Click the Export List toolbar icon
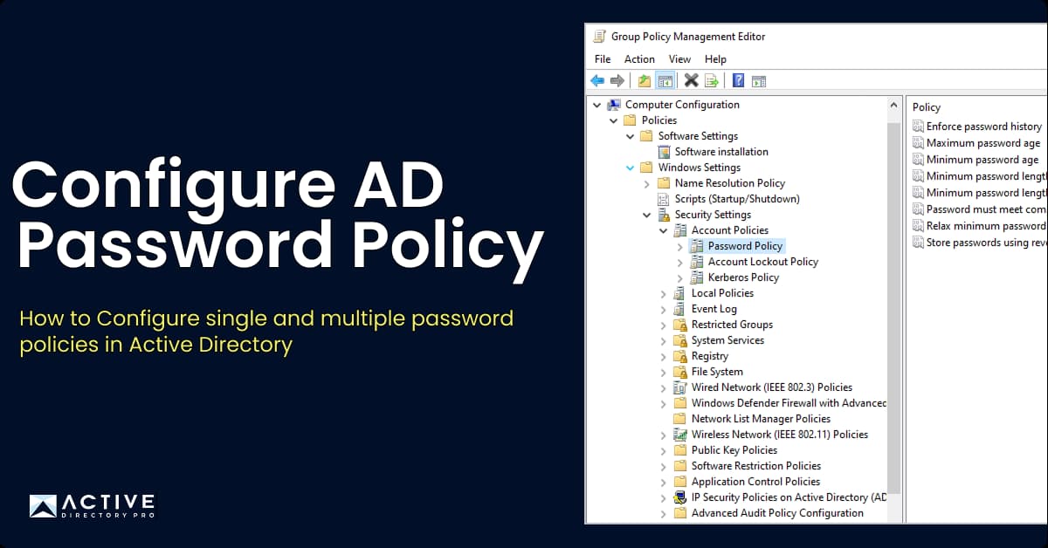Image resolution: width=1048 pixels, height=548 pixels. [712, 81]
